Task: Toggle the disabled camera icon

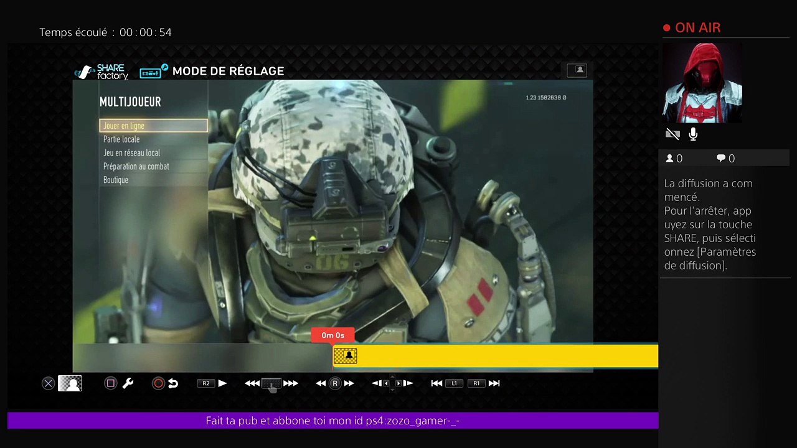Action: click(x=672, y=134)
